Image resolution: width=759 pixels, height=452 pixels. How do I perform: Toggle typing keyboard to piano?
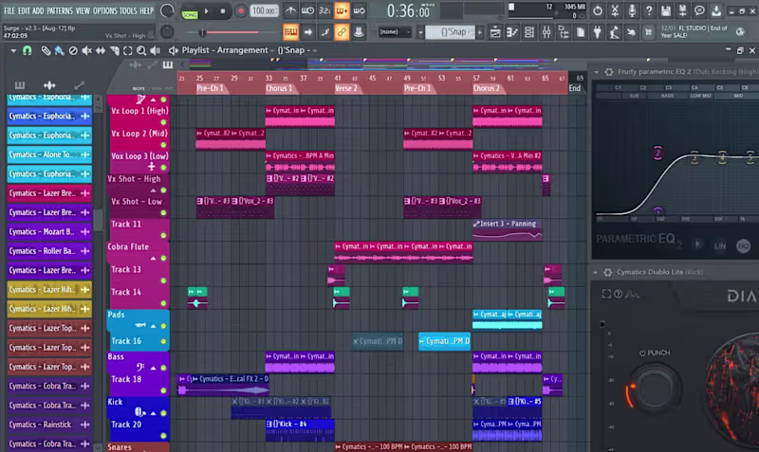point(290,32)
